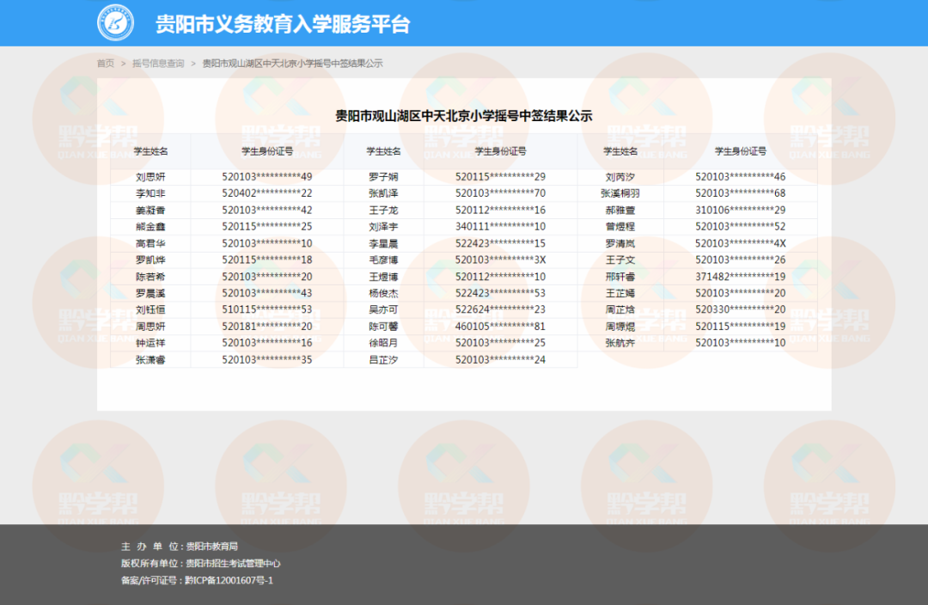Click the 贵阳市义务教育入学服务平台 header title
Image resolution: width=928 pixels, height=605 pixels.
(283, 24)
